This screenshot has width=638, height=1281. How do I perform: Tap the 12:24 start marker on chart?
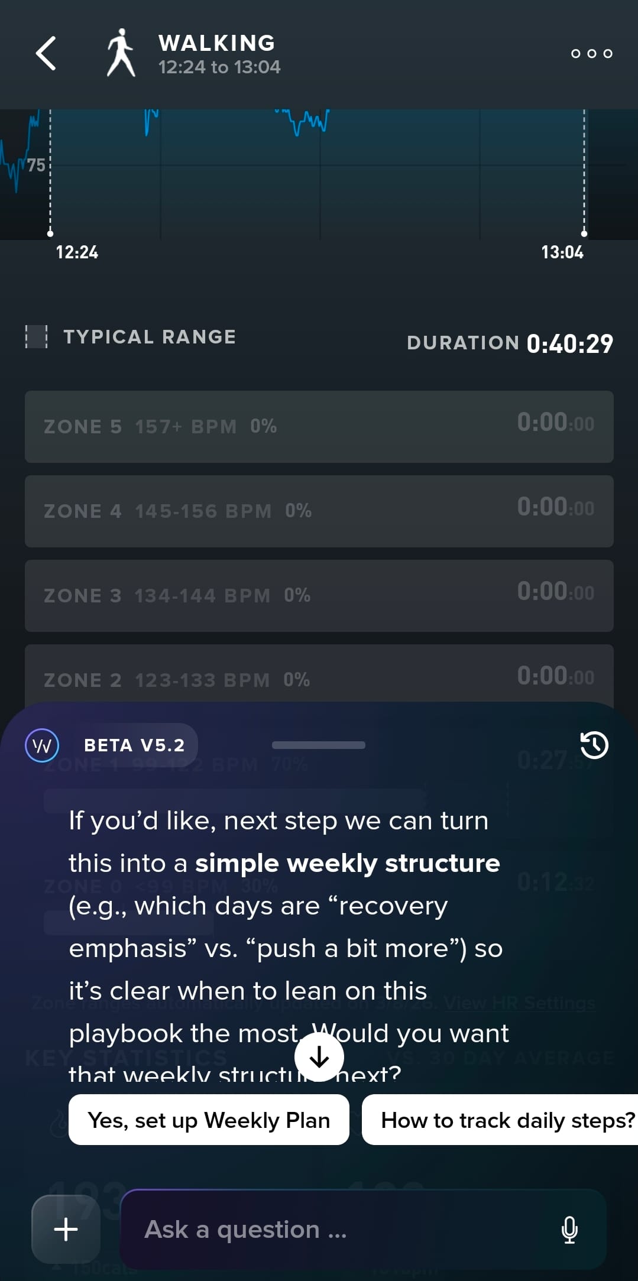50,234
